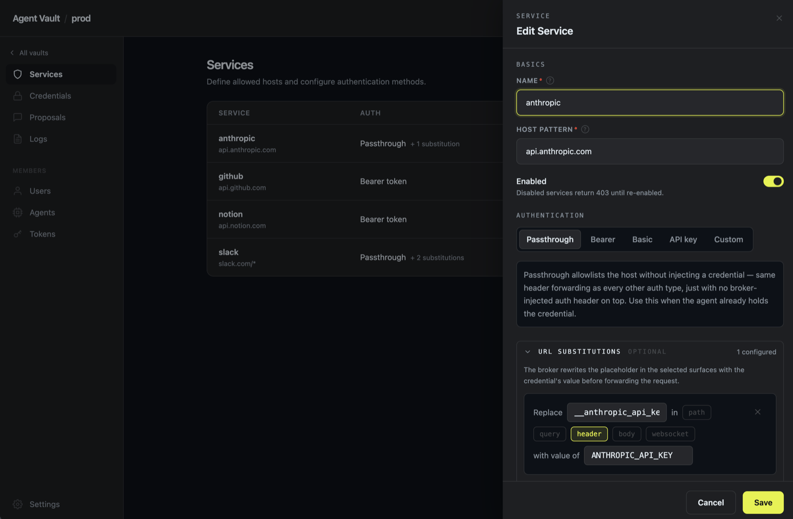
Task: Select the API key authentication tab
Action: (683, 239)
